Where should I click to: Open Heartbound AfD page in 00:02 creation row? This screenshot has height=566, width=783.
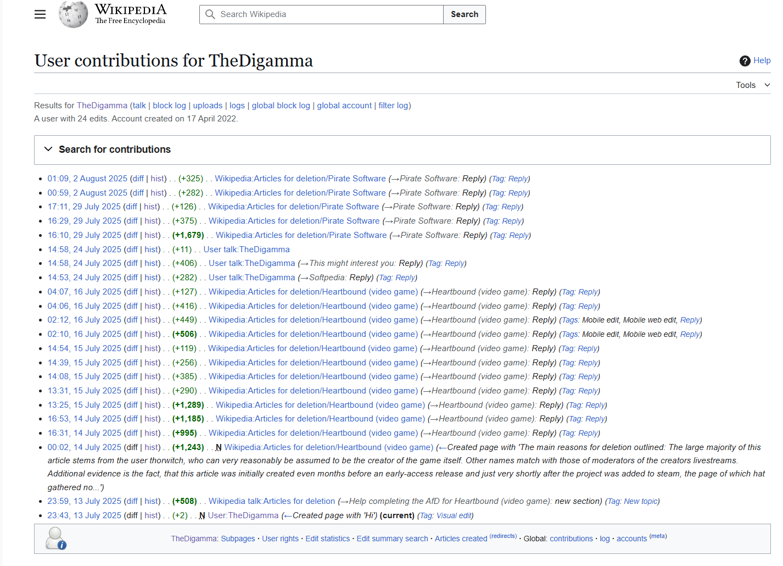pos(328,447)
